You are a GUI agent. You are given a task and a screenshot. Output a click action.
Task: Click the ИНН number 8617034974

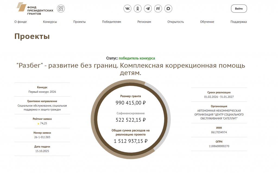coord(219,132)
